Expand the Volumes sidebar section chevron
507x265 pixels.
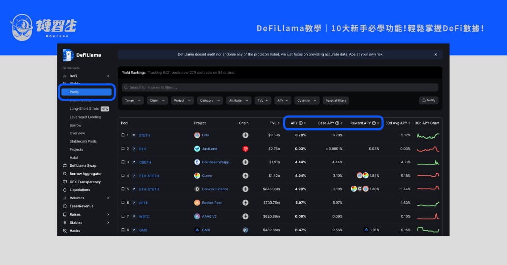tap(108, 198)
